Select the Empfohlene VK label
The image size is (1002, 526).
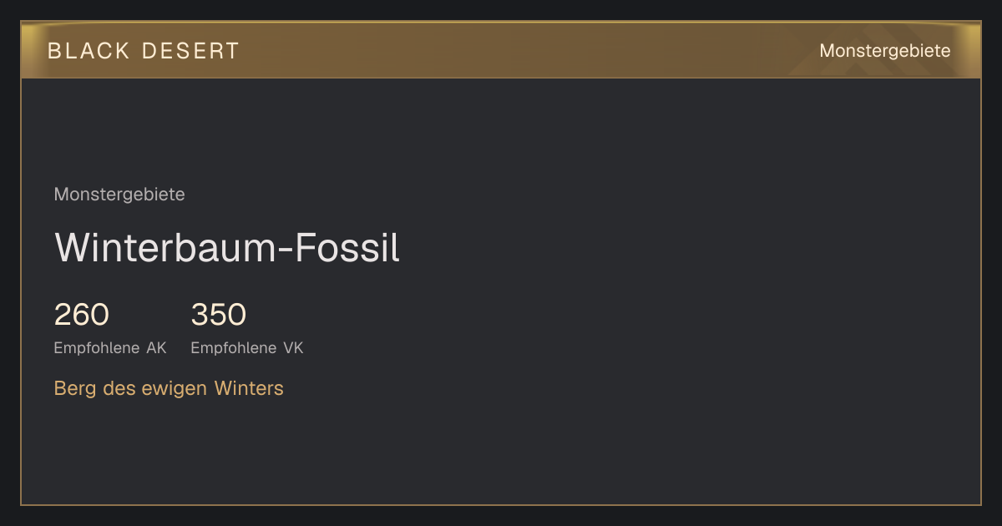[x=247, y=348]
